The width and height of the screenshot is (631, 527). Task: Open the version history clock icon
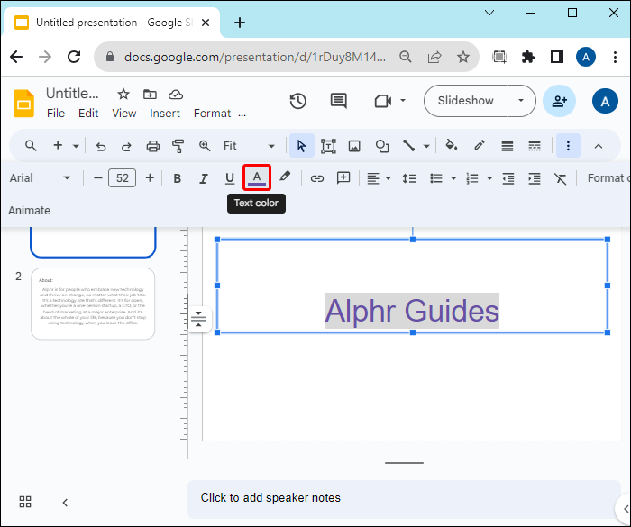[297, 101]
